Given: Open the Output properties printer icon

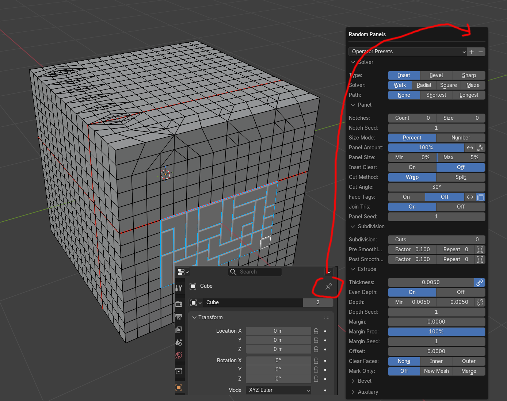Looking at the screenshot, I should 179,317.
